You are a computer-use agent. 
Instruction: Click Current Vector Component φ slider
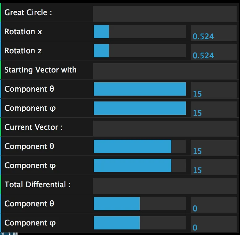click(139, 166)
